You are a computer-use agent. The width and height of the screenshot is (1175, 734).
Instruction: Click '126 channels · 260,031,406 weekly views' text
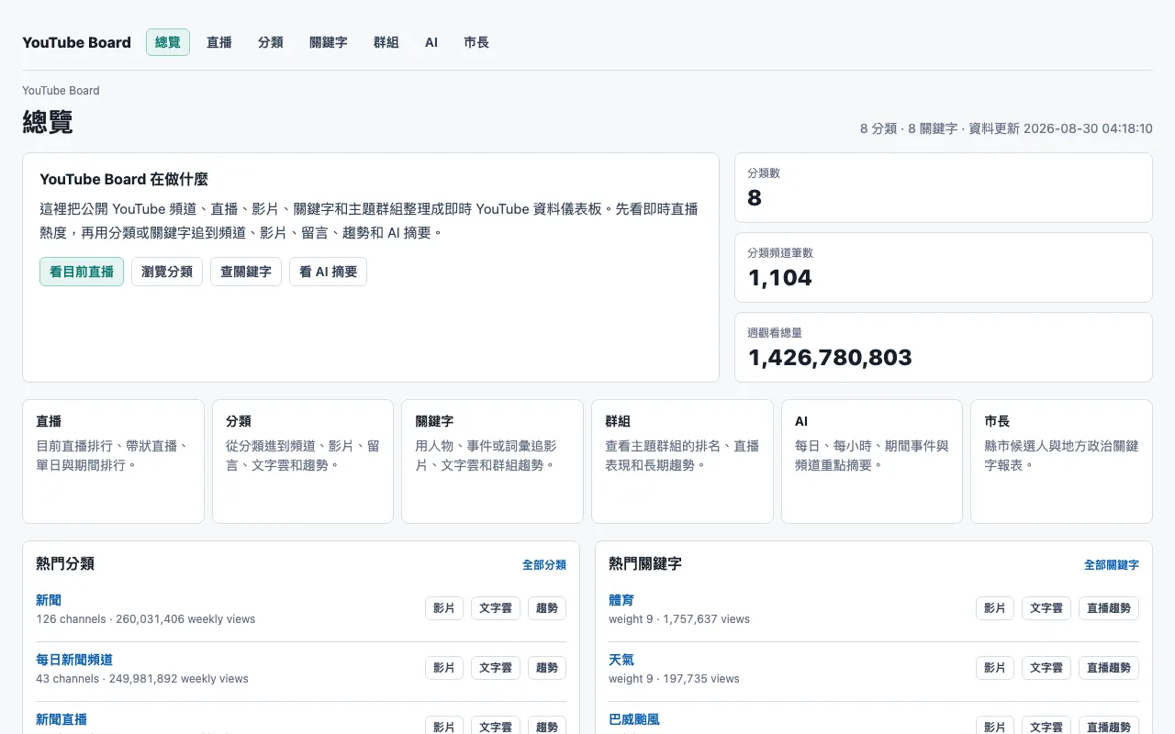145,619
